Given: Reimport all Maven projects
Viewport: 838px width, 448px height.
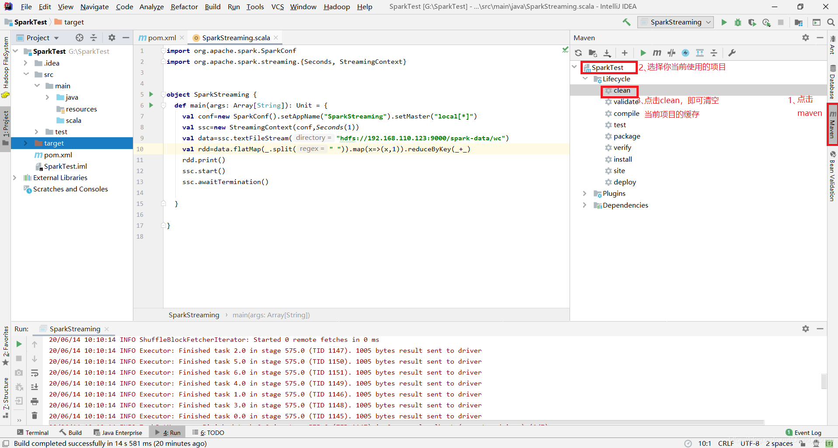Looking at the screenshot, I should point(578,53).
